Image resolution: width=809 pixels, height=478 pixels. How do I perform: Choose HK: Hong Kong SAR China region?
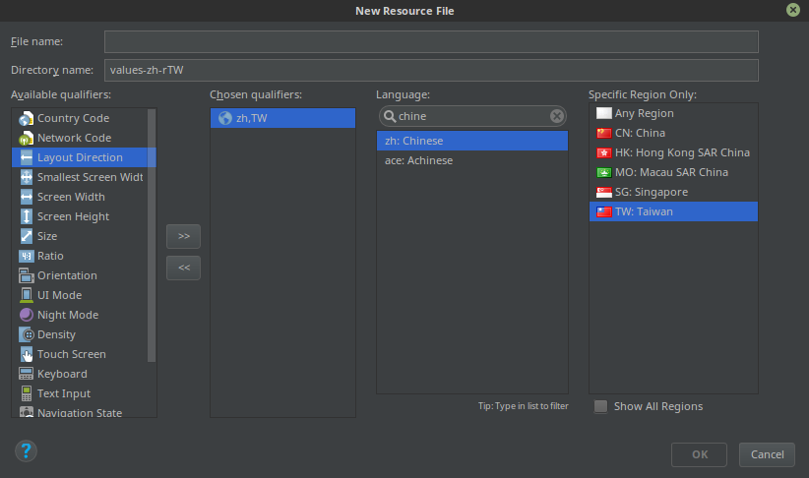681,152
